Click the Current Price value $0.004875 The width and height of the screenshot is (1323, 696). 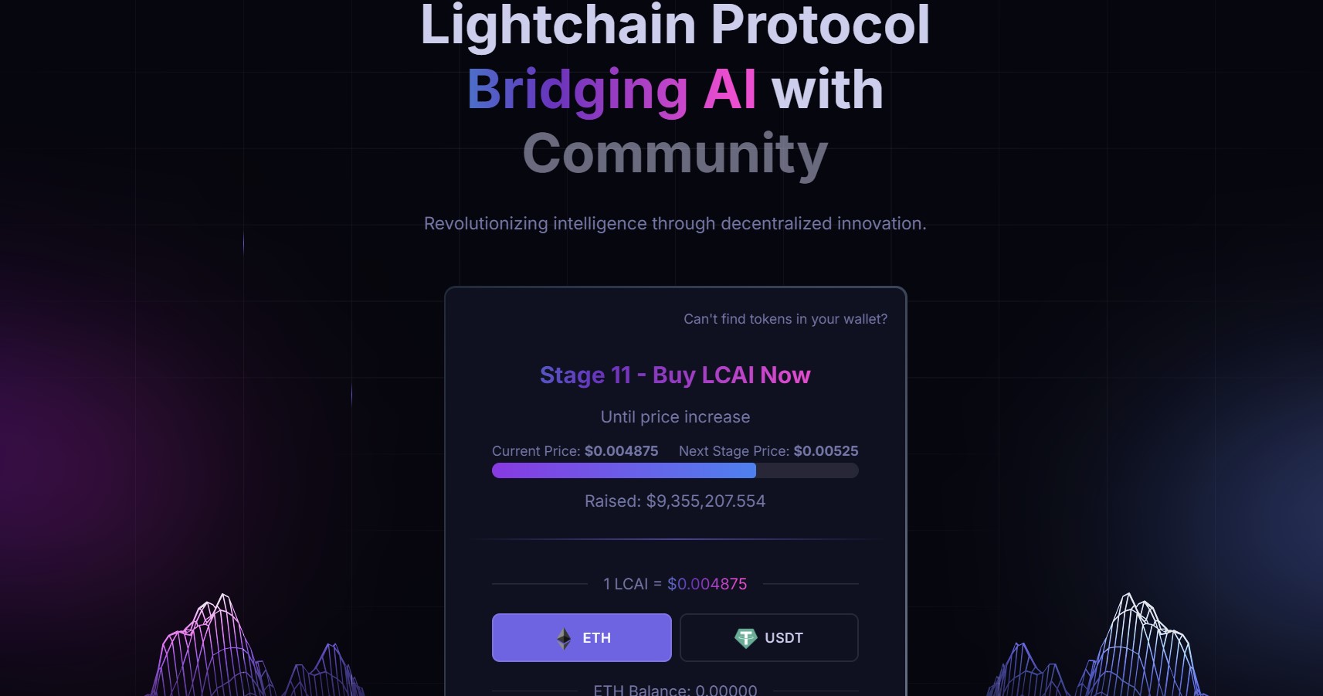pos(621,451)
